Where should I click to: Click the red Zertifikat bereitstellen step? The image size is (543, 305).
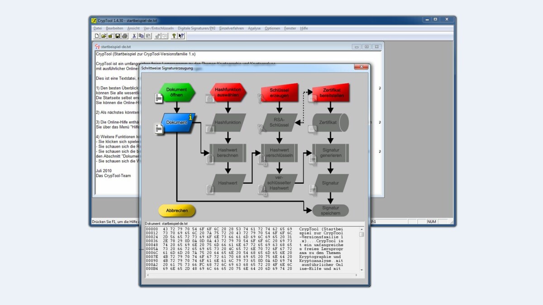331,92
